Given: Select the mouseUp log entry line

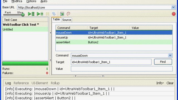Looking at the screenshot, I should point(90,94).
